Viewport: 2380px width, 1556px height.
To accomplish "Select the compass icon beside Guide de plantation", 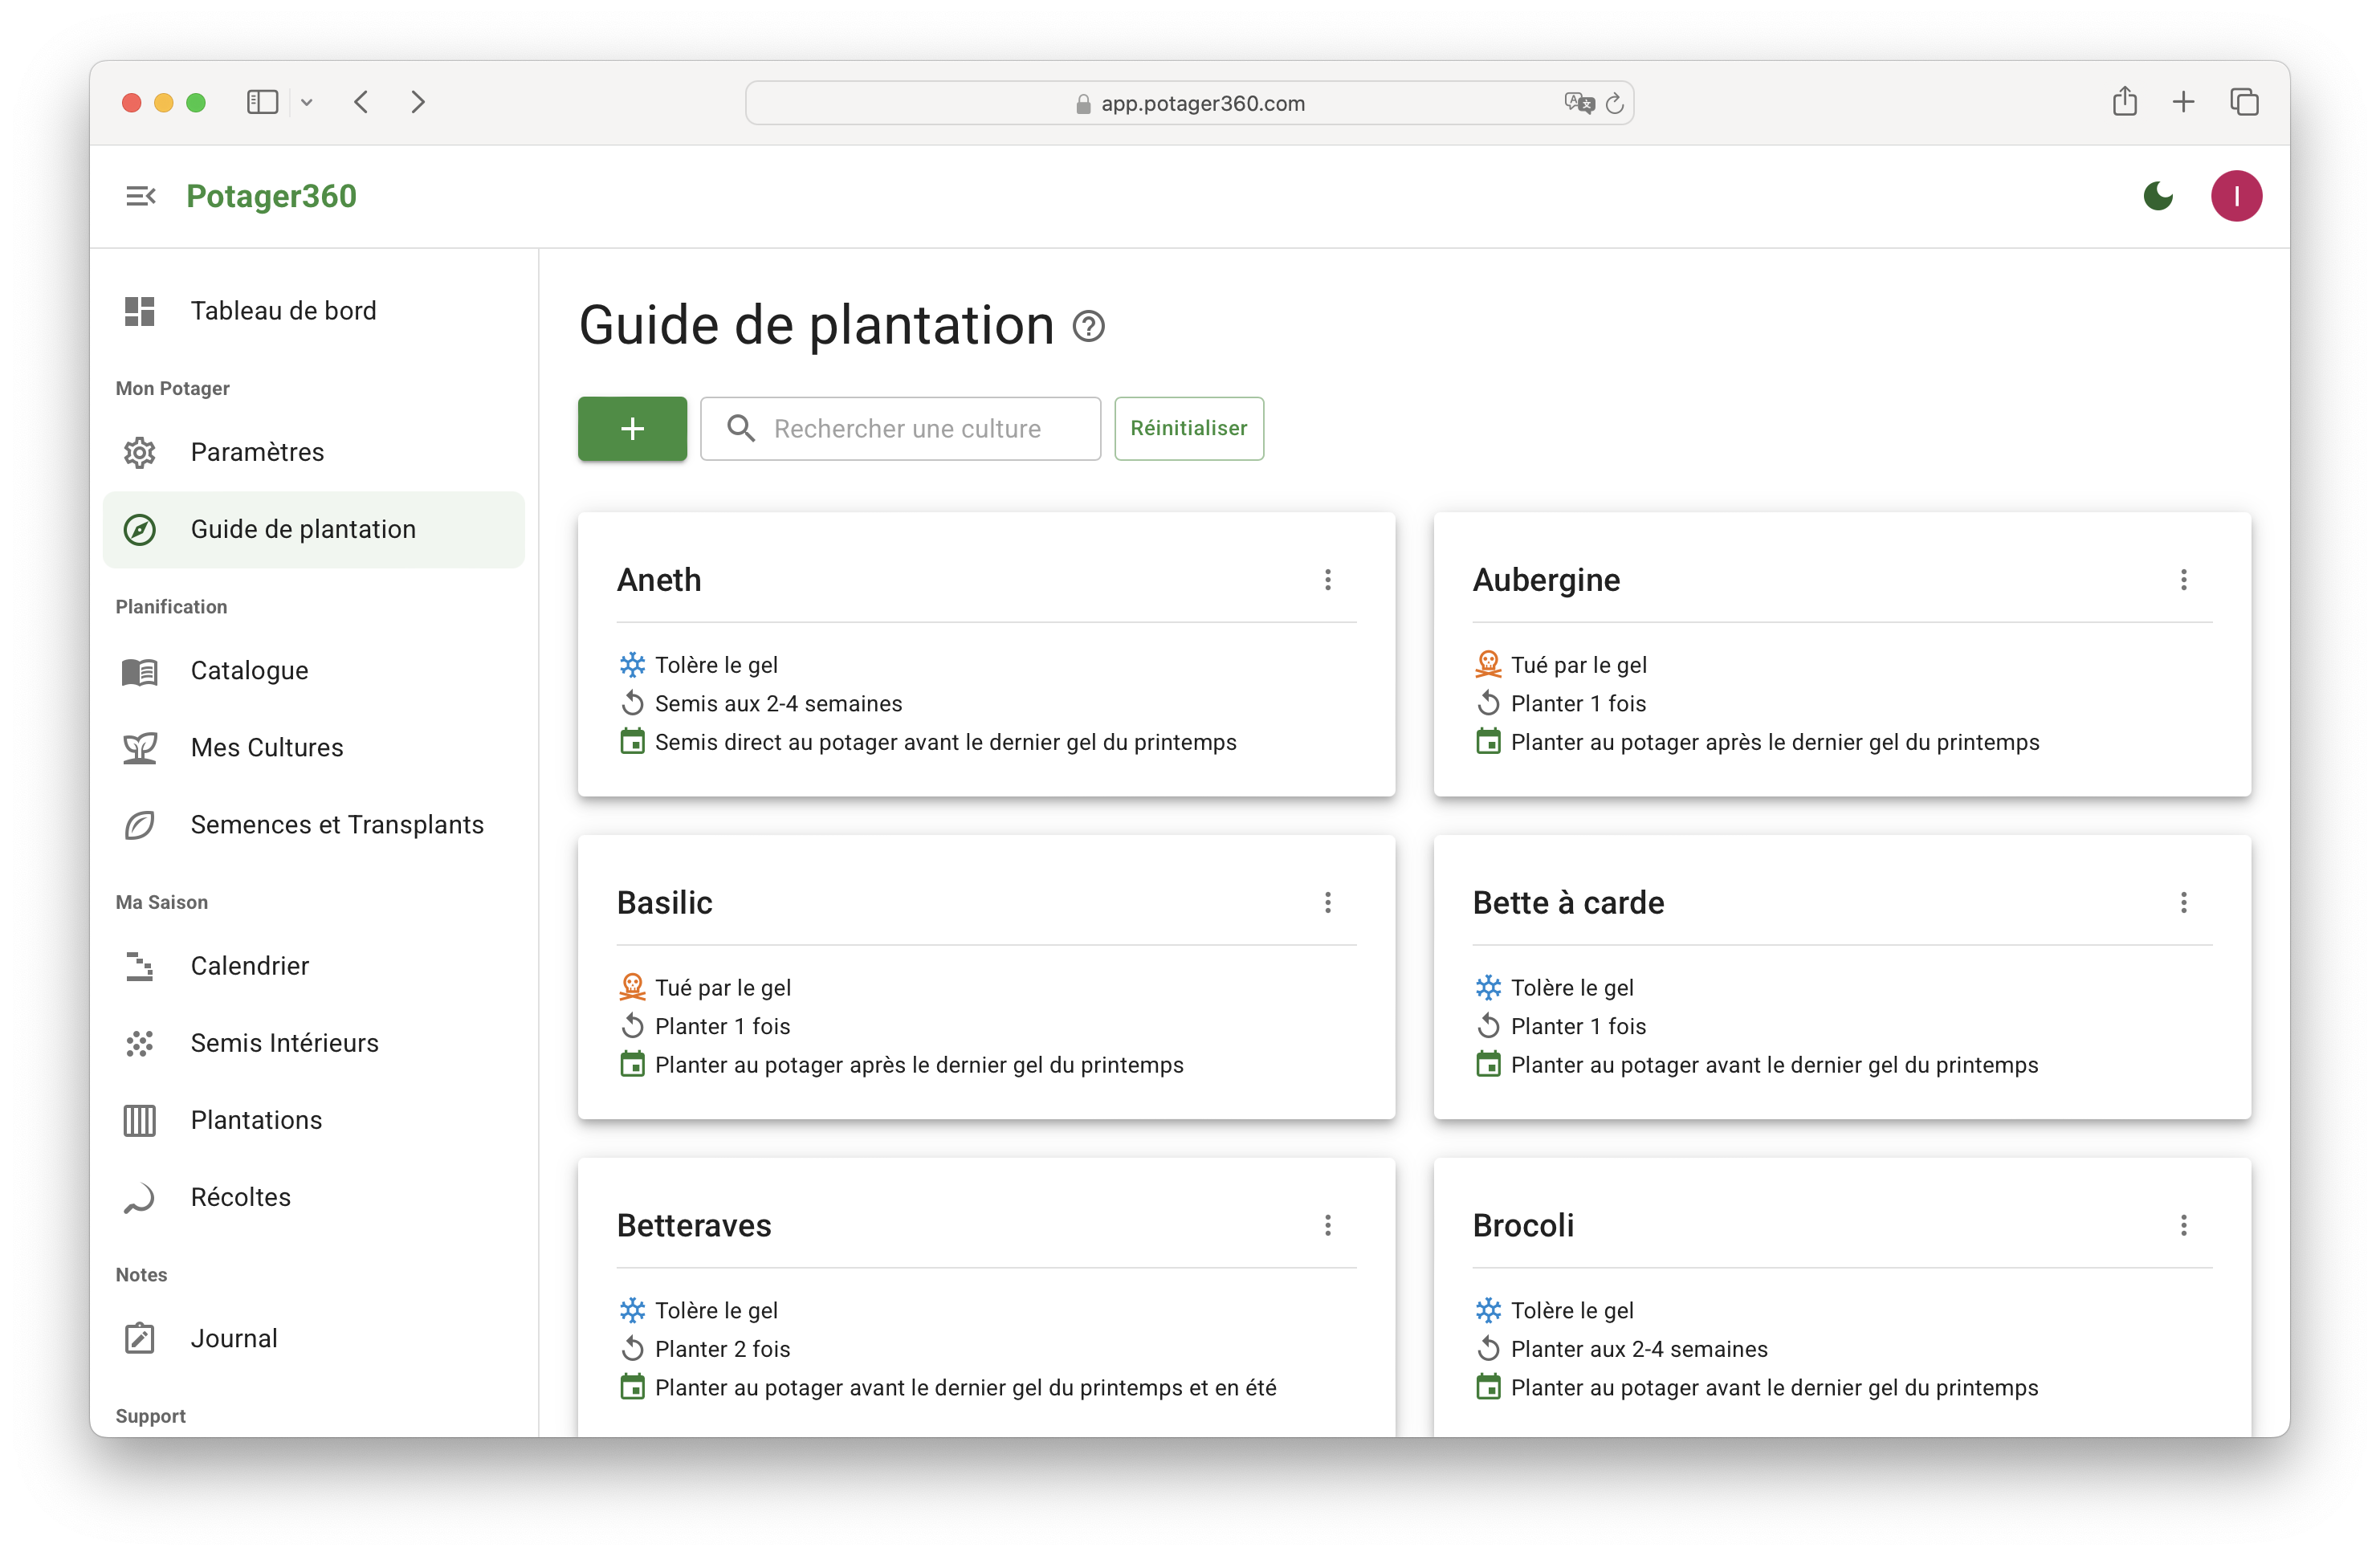I will [x=140, y=529].
